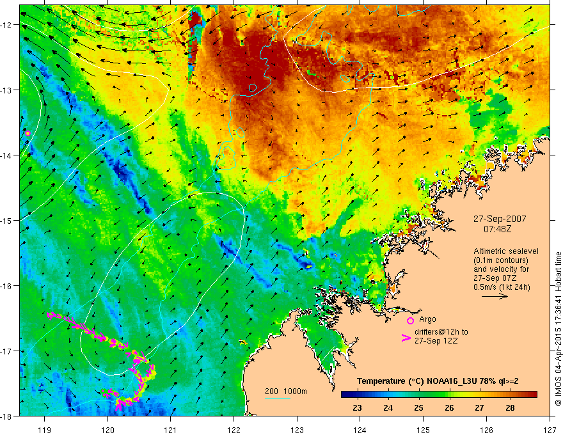Click the latitude axis label '-16'

(7, 286)
